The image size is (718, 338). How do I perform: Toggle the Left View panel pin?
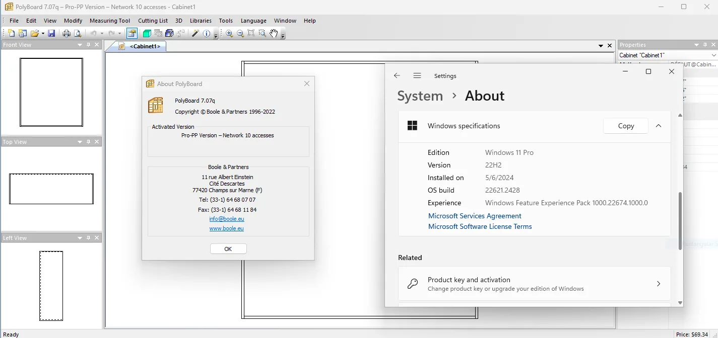point(89,238)
